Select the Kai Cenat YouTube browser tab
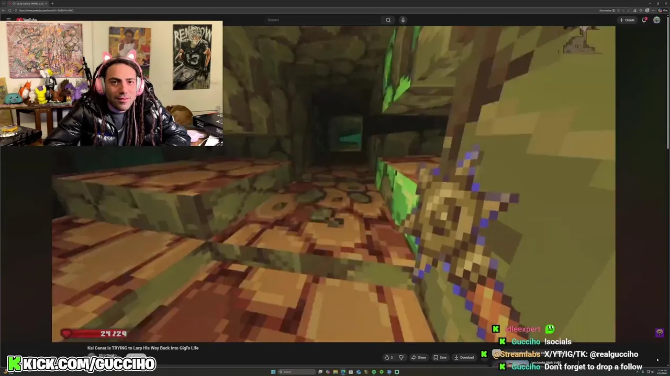 [x=28, y=4]
